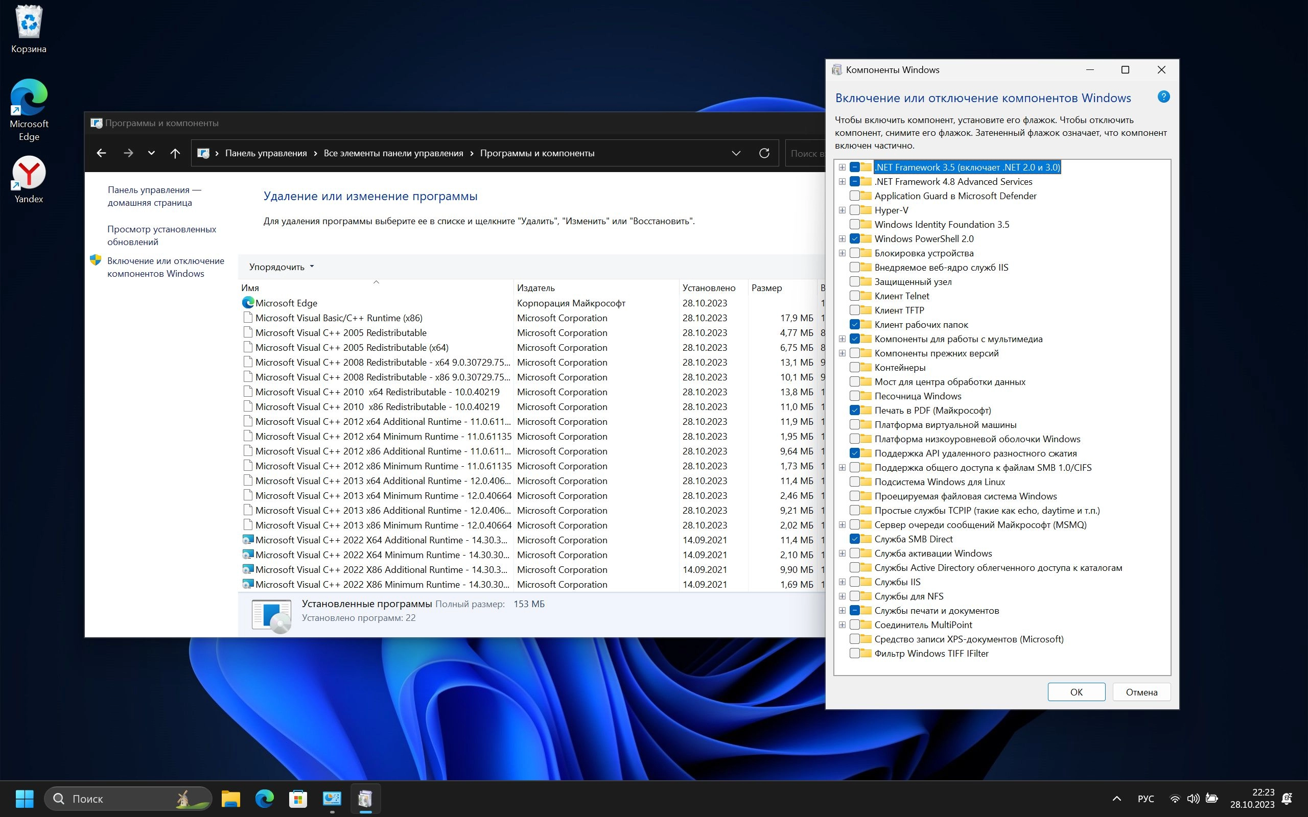Enable Hyper-V checkbox

854,210
